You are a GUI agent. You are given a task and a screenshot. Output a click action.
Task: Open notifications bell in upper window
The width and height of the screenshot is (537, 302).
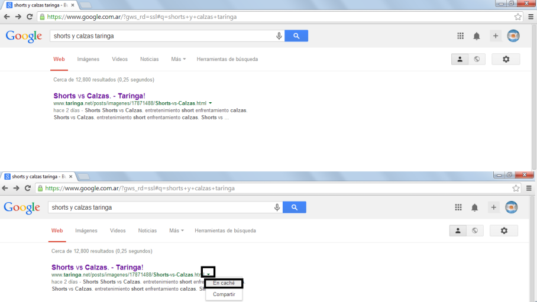point(477,36)
